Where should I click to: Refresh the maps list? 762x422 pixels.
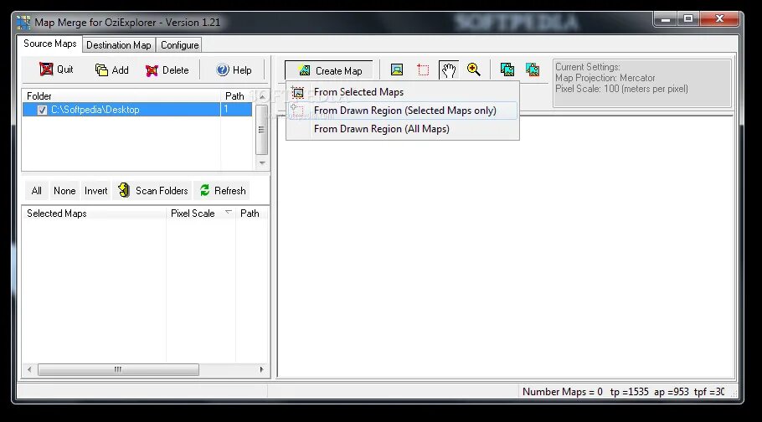pos(223,191)
